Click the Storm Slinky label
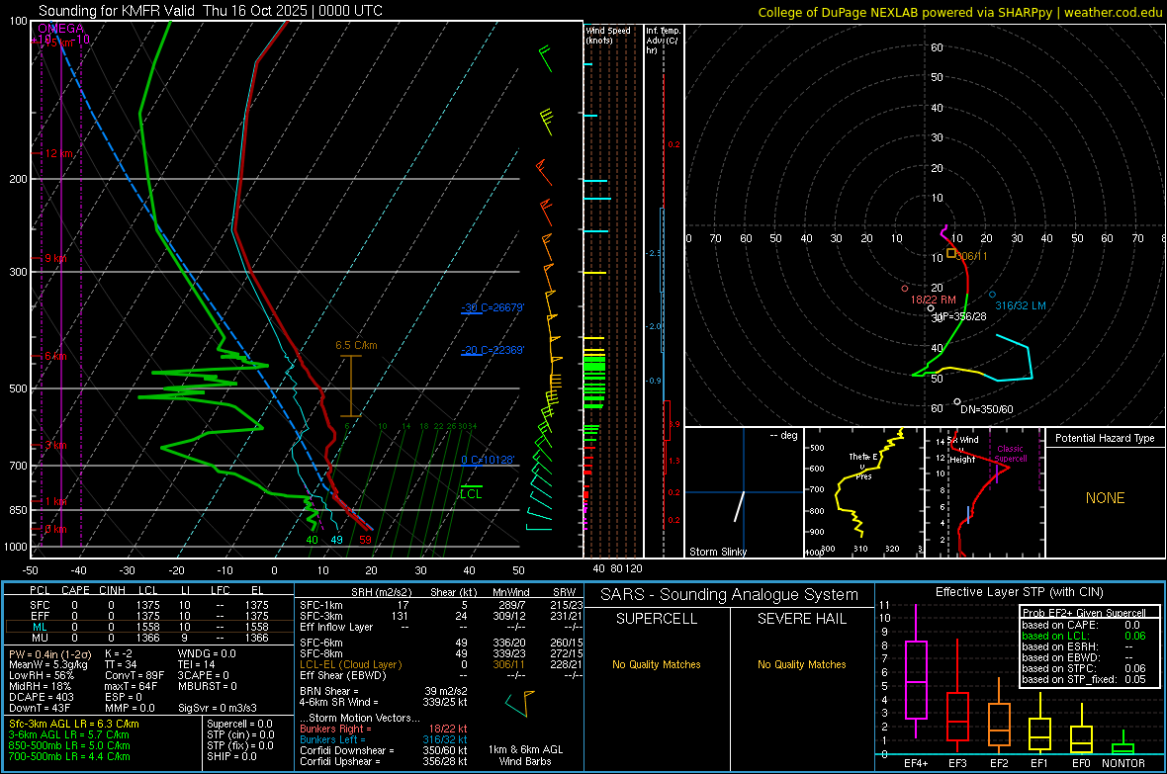The image size is (1167, 774). point(718,552)
